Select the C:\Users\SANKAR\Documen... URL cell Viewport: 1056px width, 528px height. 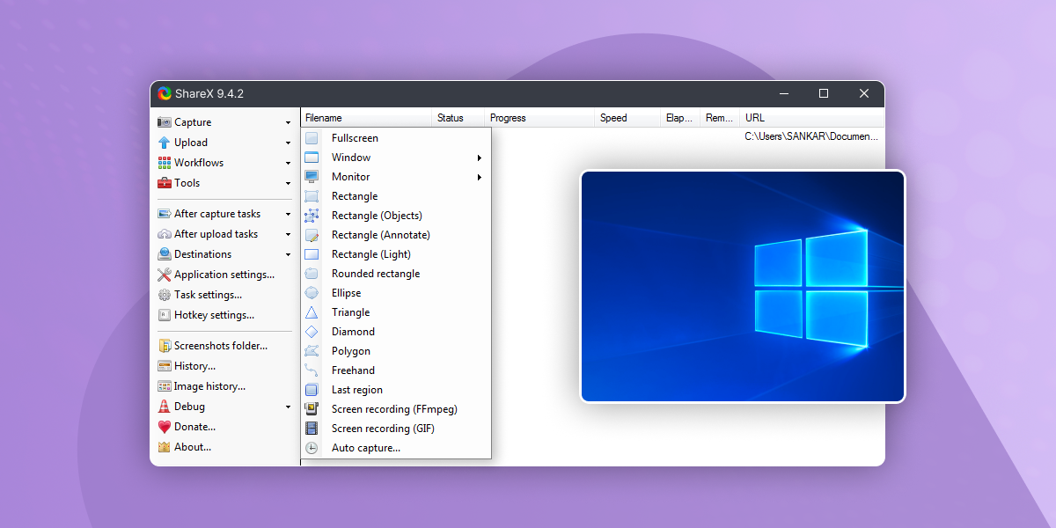click(x=810, y=137)
